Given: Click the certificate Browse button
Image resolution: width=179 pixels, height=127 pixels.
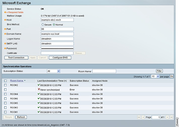Looking at the screenshot, I should click(80, 53).
